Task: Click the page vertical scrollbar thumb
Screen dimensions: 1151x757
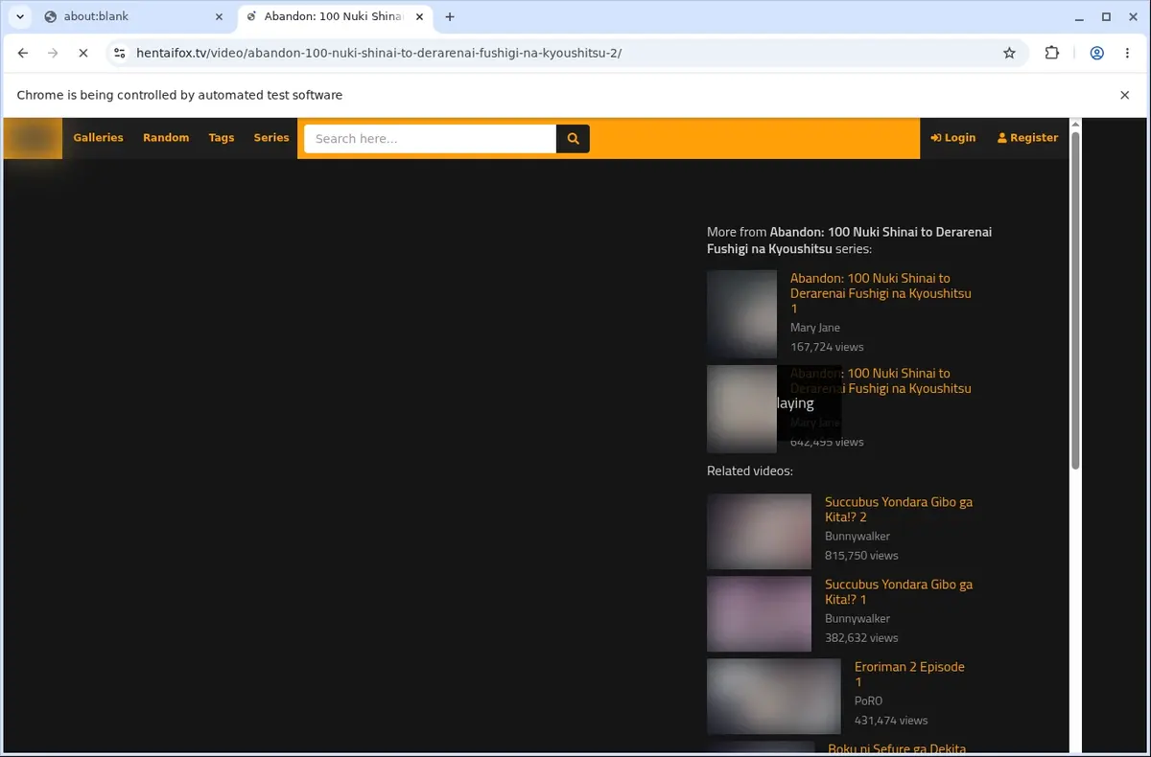Action: pos(1075,301)
